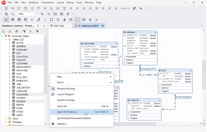The image size is (207, 132).
Task: Open the New submenu in context menu
Action: [x=82, y=77]
